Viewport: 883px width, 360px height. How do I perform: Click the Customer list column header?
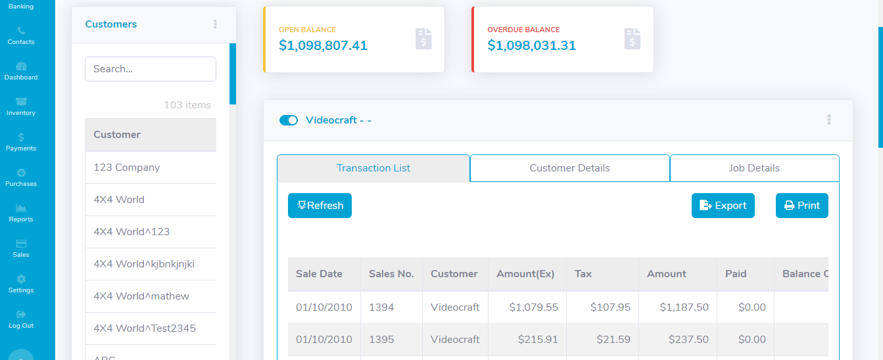pyautogui.click(x=151, y=135)
